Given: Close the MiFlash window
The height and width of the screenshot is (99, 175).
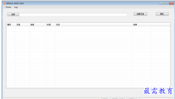Looking at the screenshot, I should (x=171, y=3).
